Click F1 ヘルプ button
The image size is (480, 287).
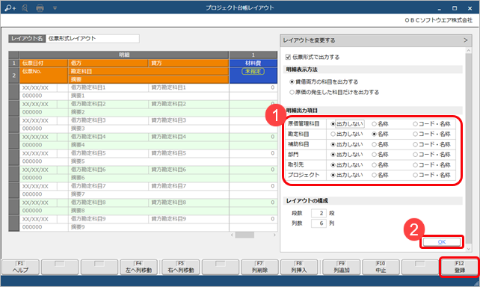point(20,267)
